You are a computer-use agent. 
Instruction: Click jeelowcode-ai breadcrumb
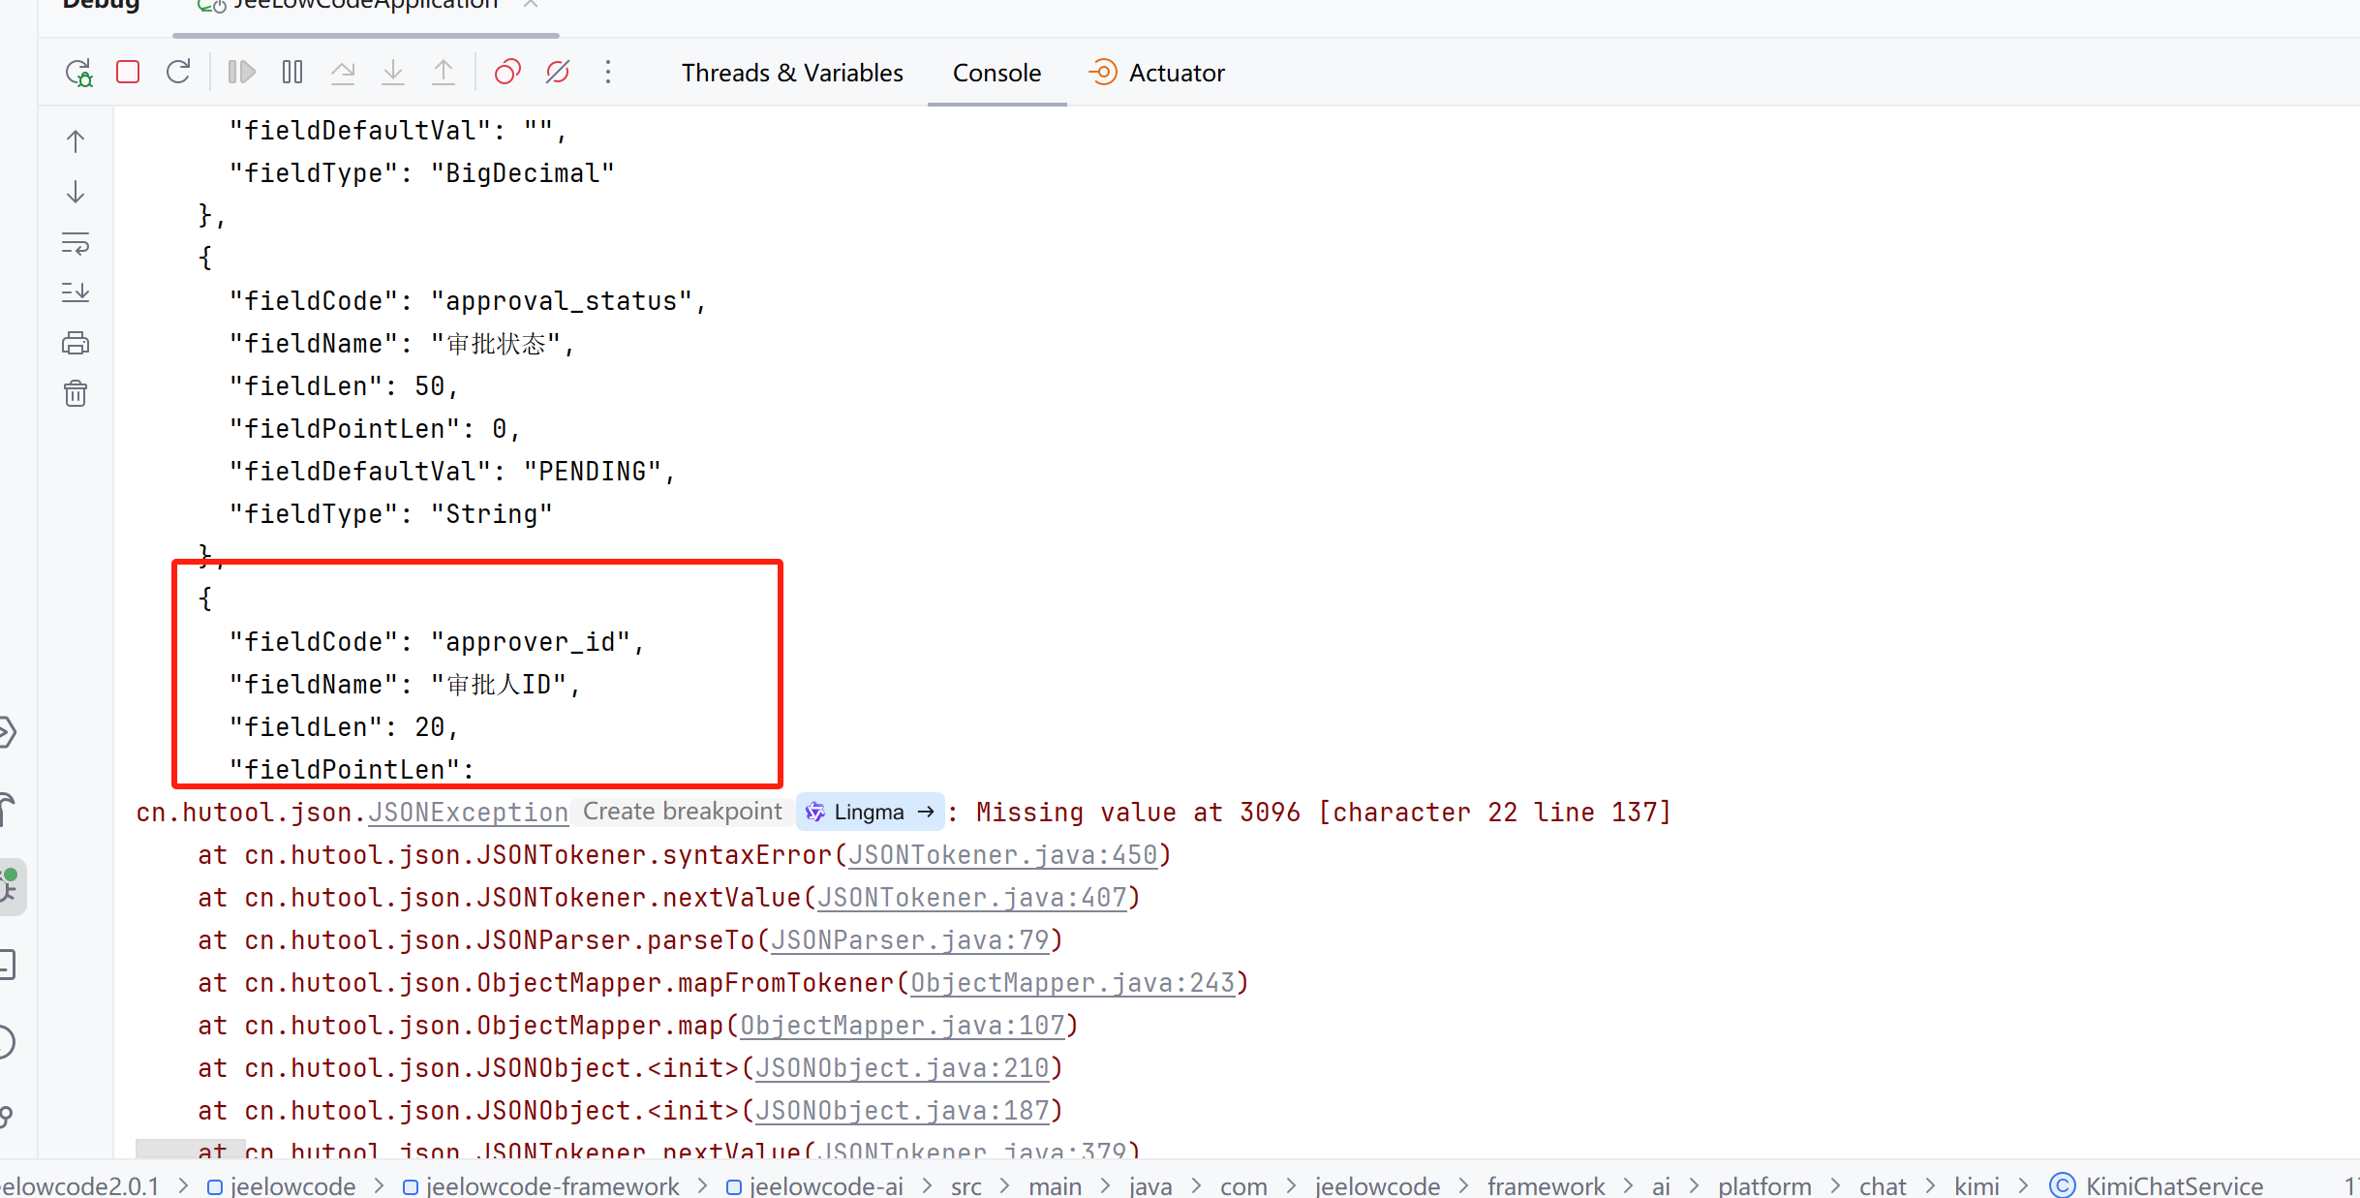pos(814,1185)
